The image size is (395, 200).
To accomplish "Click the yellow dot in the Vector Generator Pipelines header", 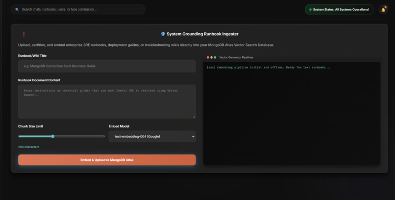I will click(211, 57).
